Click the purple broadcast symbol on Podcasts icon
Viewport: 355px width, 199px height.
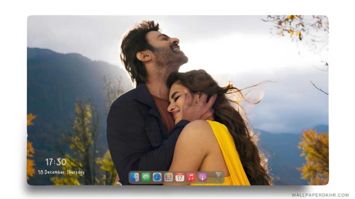tap(202, 177)
